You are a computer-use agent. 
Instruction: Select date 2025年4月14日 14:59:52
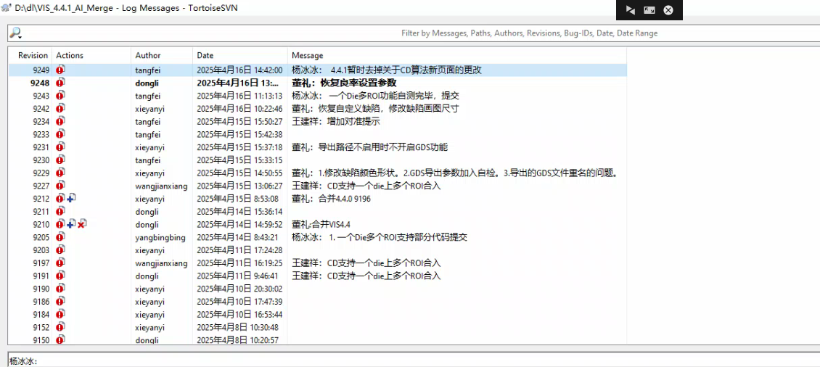(239, 225)
